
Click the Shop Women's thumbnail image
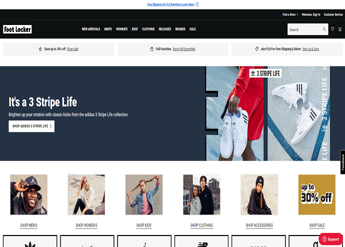(86, 194)
